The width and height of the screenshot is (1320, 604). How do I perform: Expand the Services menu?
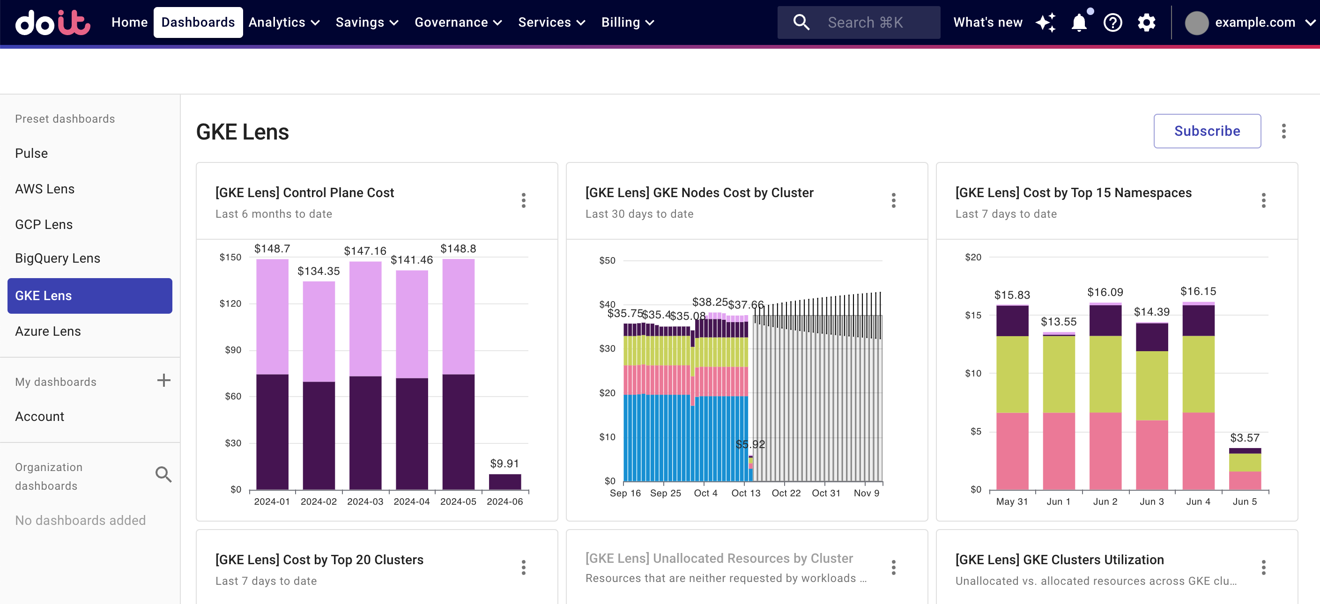[551, 22]
